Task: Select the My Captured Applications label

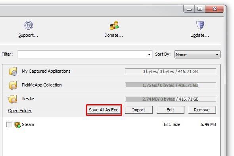Action: pos(46,71)
